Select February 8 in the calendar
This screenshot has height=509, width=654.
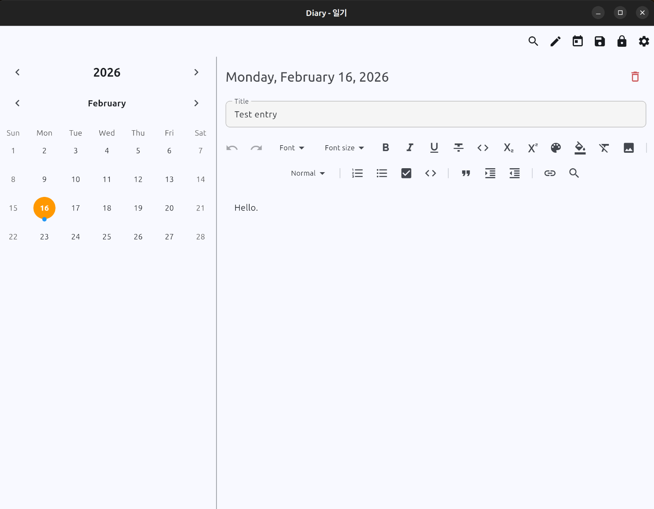pos(13,179)
